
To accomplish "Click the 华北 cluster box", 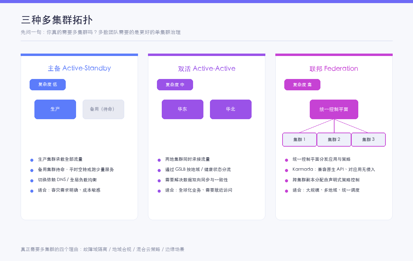I will (x=231, y=109).
